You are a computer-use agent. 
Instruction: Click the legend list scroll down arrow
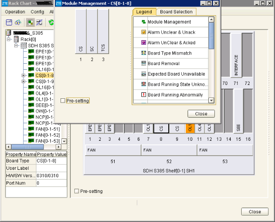211,101
